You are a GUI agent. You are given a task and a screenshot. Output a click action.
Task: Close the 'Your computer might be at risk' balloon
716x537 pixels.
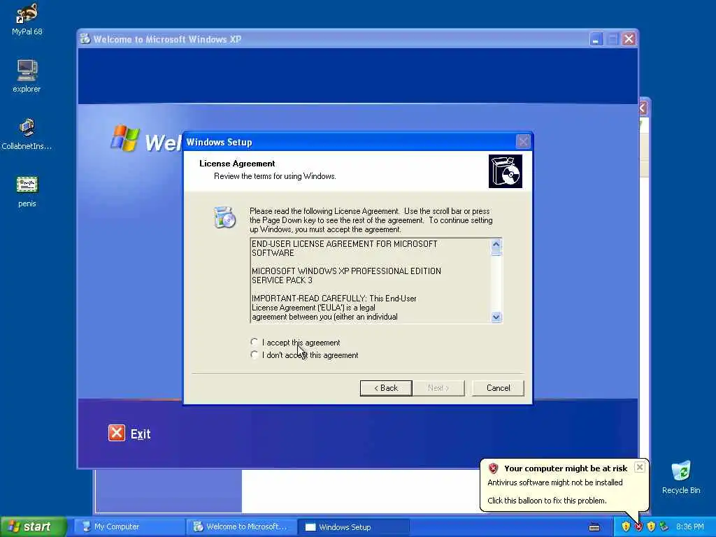tap(640, 466)
